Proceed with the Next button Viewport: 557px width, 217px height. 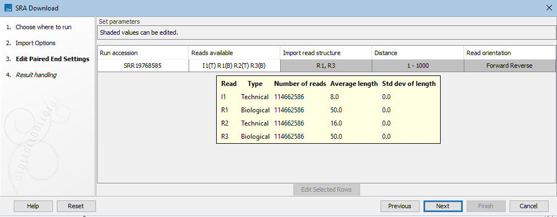(x=443, y=206)
